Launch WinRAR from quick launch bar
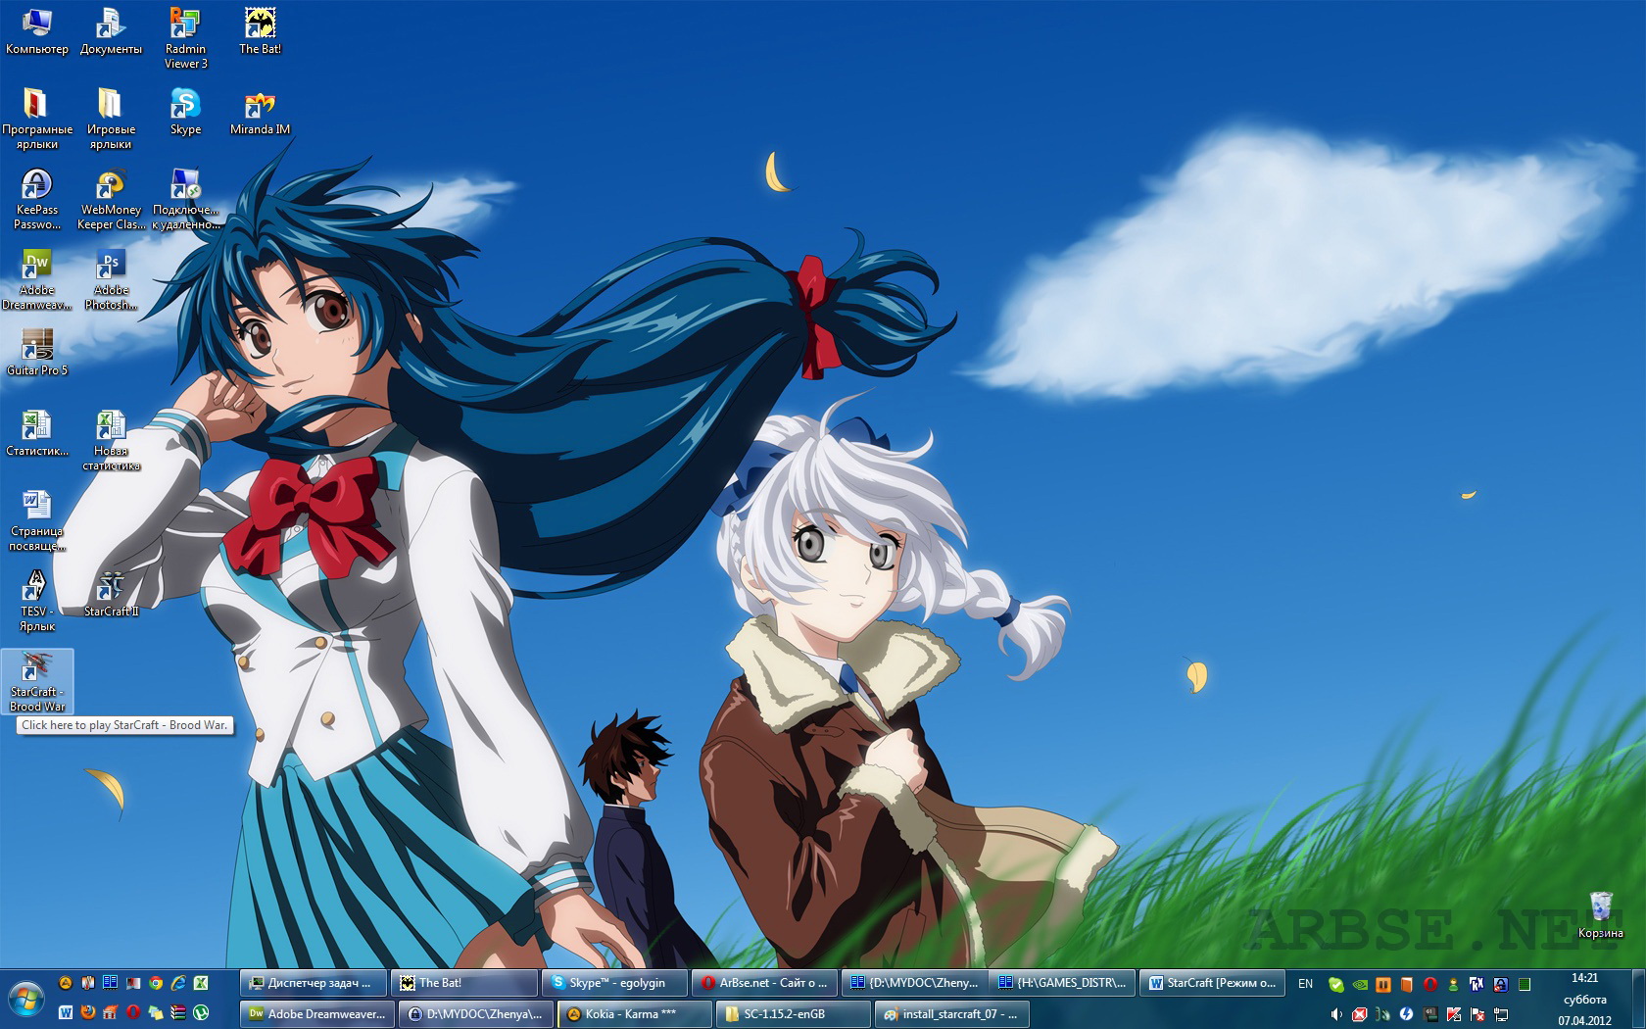Viewport: 1646px width, 1029px height. (x=178, y=1012)
